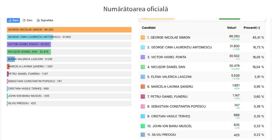Click the treemap icon next to Suprafata
Image resolution: width=272 pixels, height=140 pixels.
(38, 20)
